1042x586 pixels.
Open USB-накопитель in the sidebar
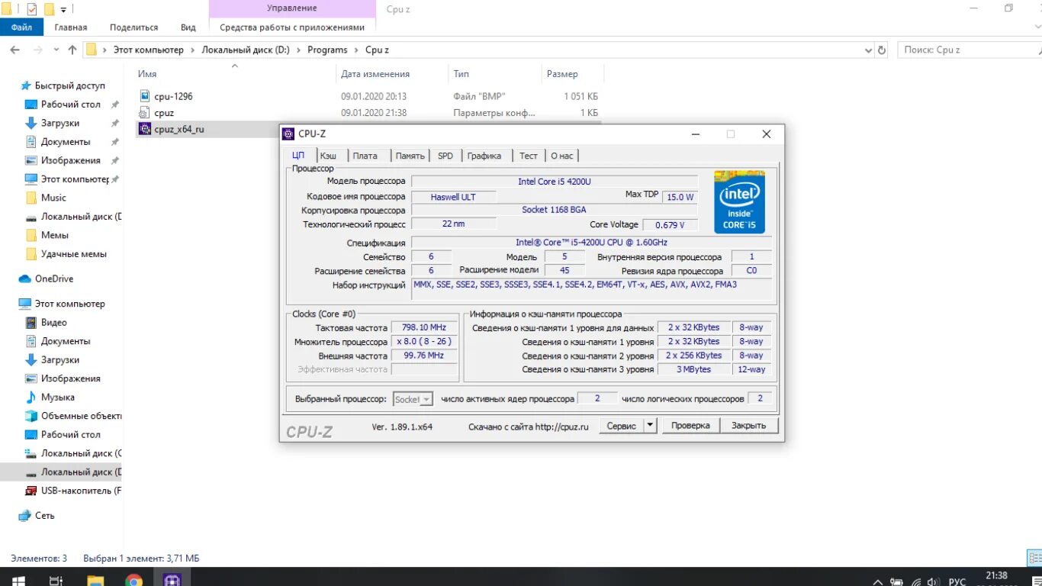81,491
